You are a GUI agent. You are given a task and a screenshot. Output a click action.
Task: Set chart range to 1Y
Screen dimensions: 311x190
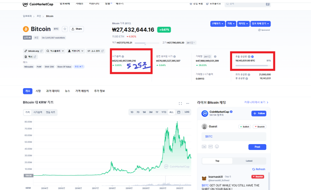click(157, 112)
